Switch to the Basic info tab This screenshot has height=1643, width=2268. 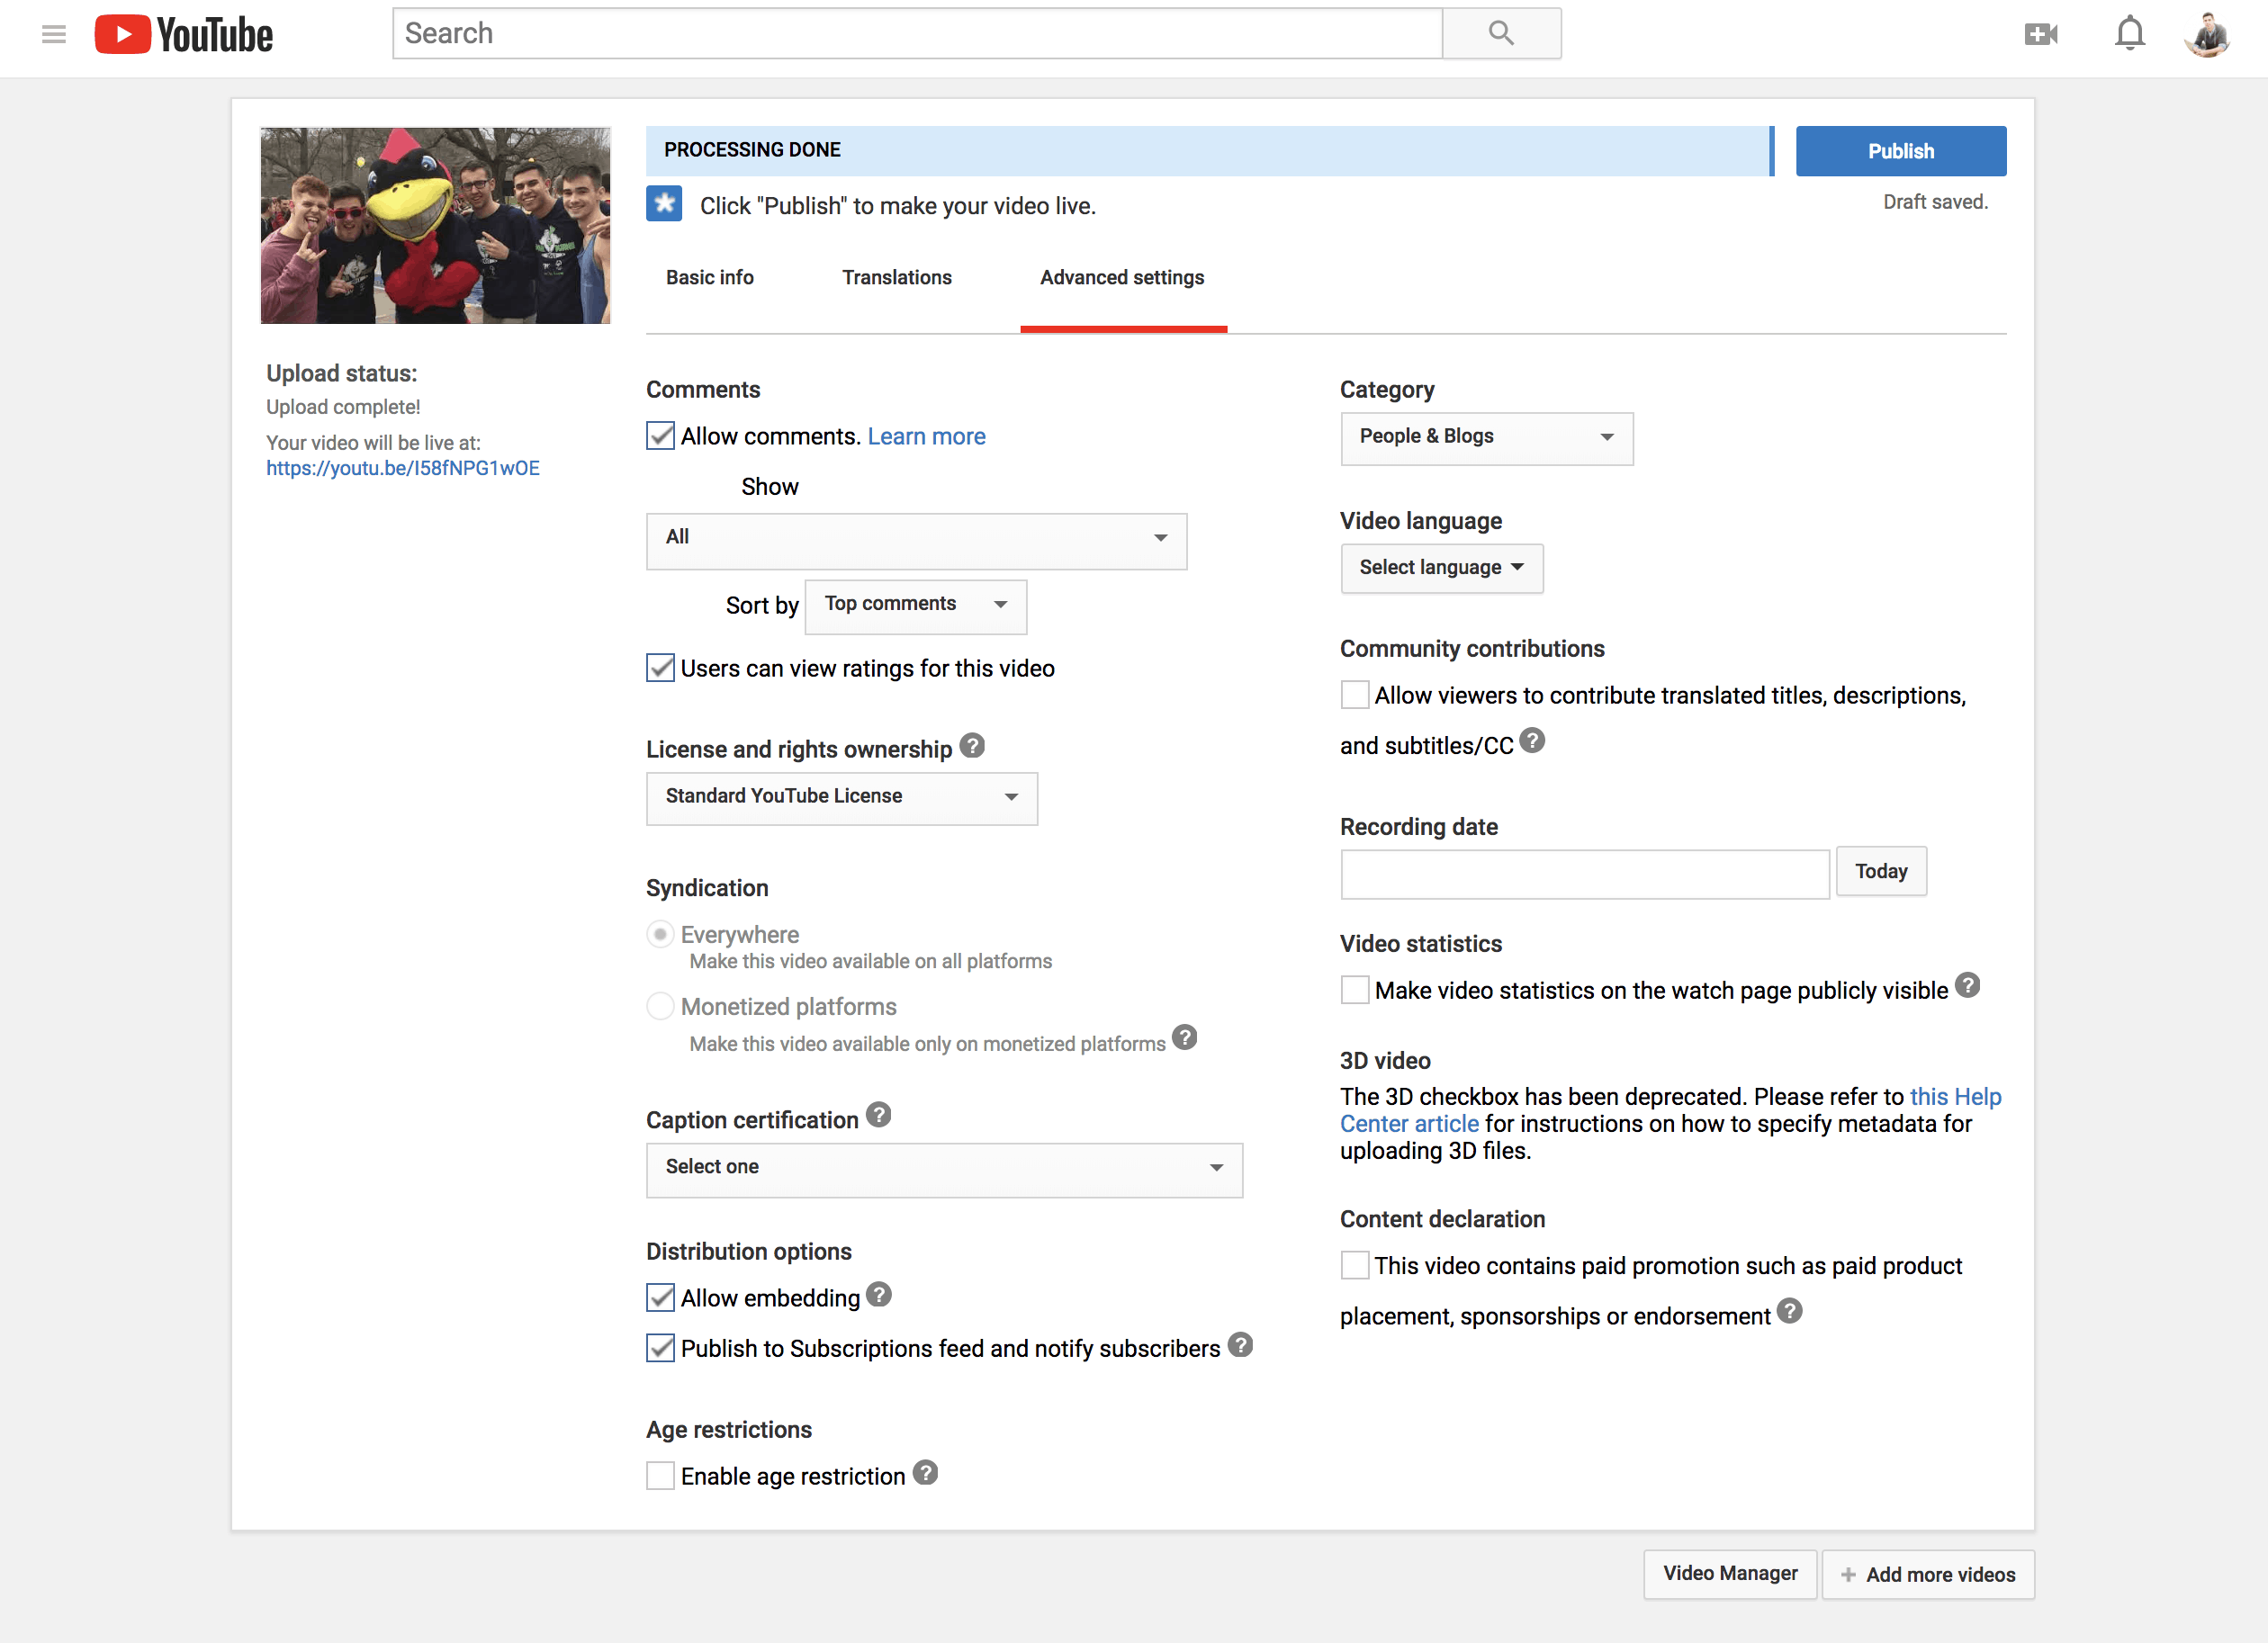click(x=709, y=277)
